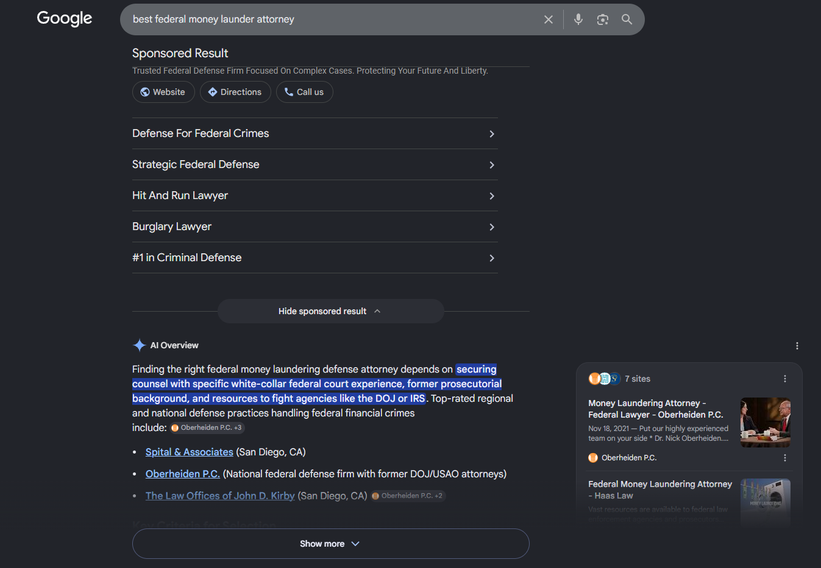
Task: Select the Sponsored Result heading
Action: (180, 53)
